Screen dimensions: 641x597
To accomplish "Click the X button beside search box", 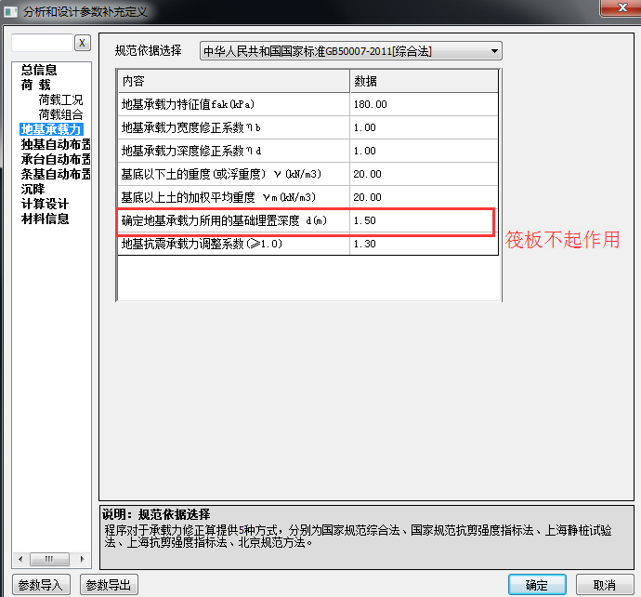I will point(82,43).
